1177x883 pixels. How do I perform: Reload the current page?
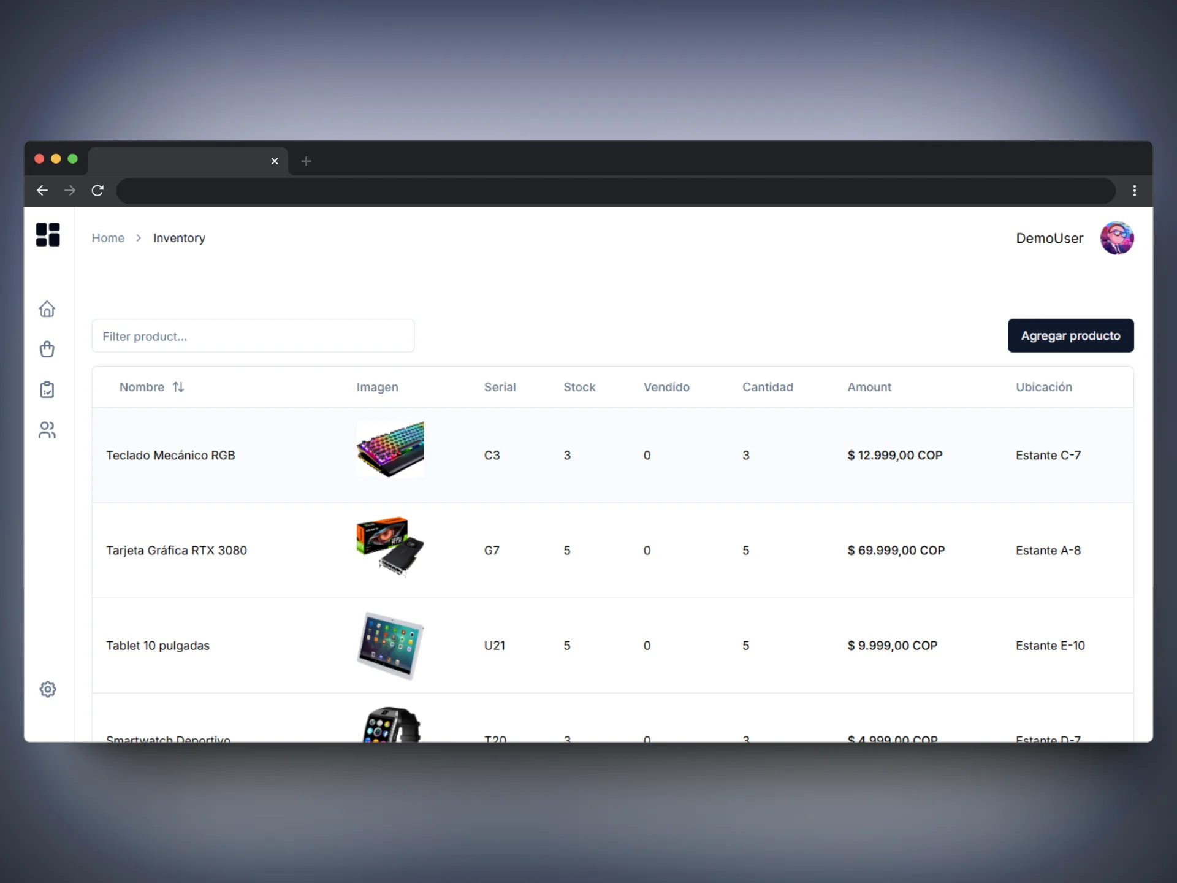pyautogui.click(x=97, y=191)
